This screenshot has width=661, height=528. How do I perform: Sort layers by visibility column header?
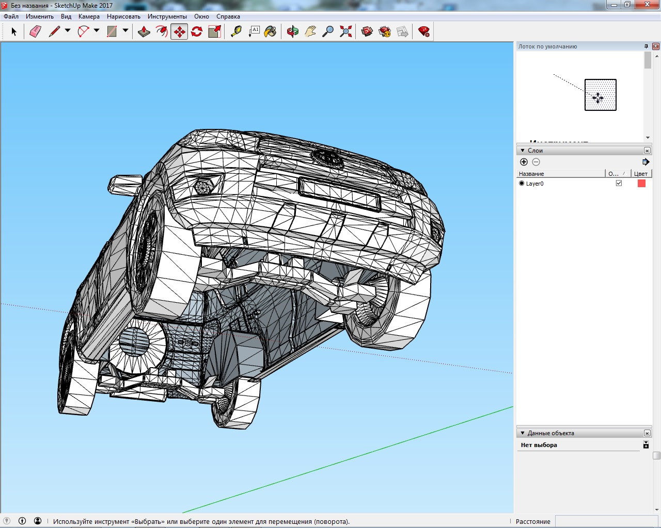click(x=618, y=174)
